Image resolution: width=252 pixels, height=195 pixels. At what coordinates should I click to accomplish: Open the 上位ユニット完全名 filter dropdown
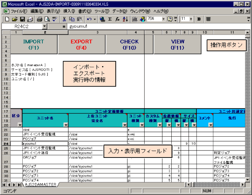[x=125, y=125]
